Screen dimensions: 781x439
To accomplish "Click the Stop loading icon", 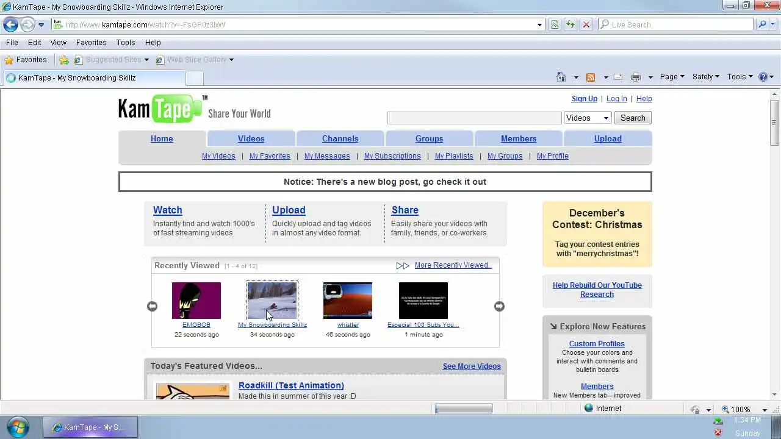I will [x=586, y=25].
